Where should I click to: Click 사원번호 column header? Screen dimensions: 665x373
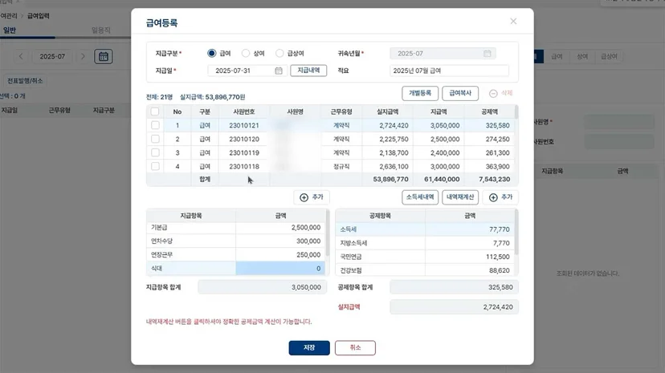tap(244, 111)
